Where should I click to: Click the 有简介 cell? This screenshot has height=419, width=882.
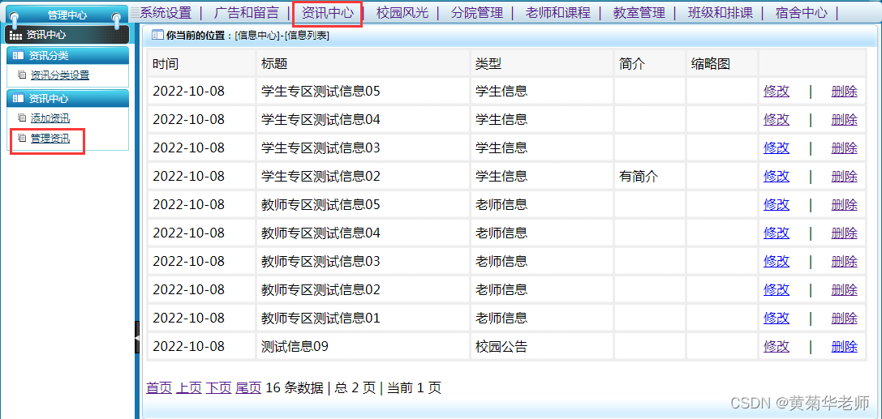650,177
